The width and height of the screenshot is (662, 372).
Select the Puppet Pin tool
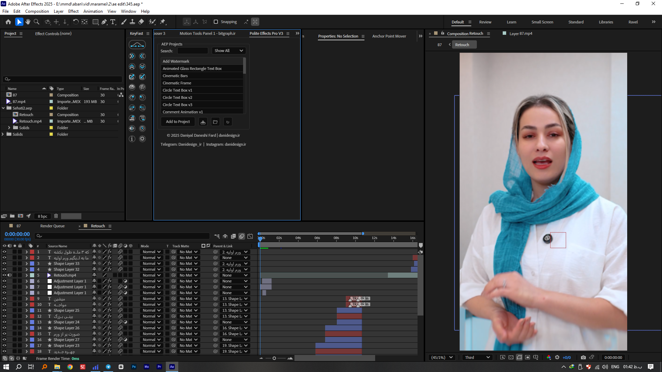(163, 22)
